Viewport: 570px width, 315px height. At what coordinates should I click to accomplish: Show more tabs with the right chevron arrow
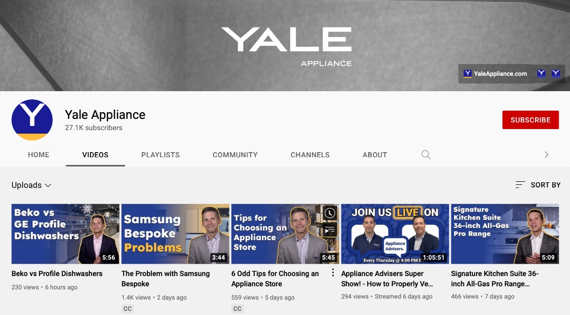pyautogui.click(x=546, y=155)
